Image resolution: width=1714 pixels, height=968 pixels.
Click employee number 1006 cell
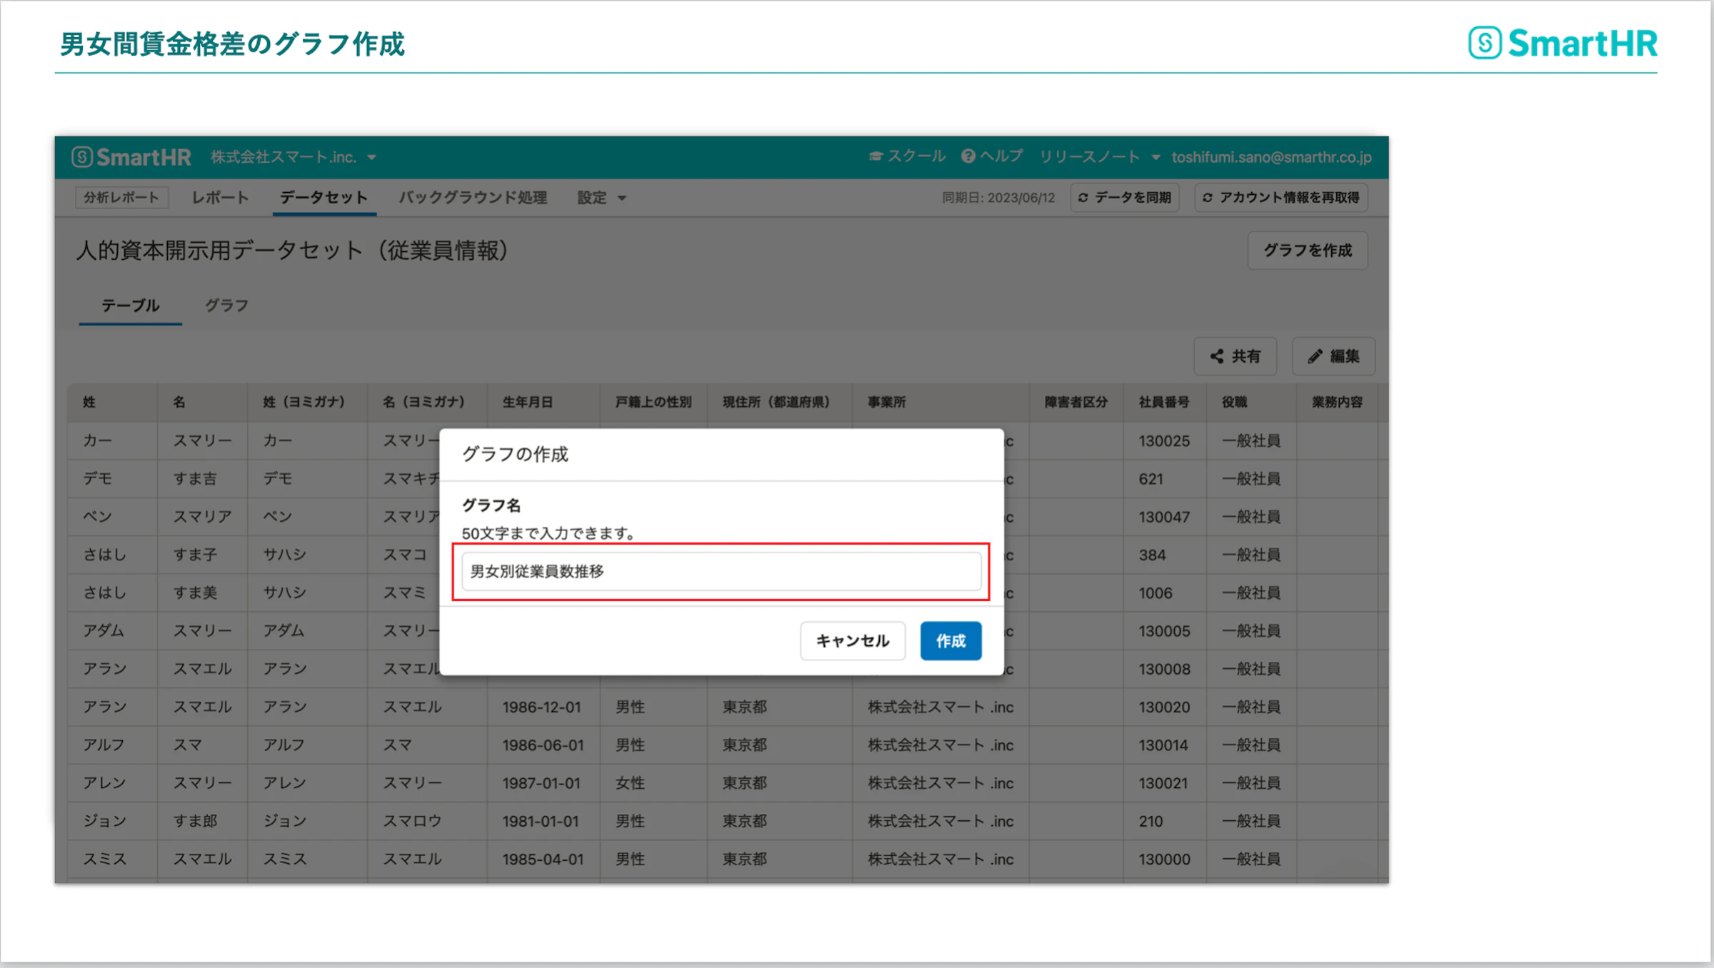1164,593
